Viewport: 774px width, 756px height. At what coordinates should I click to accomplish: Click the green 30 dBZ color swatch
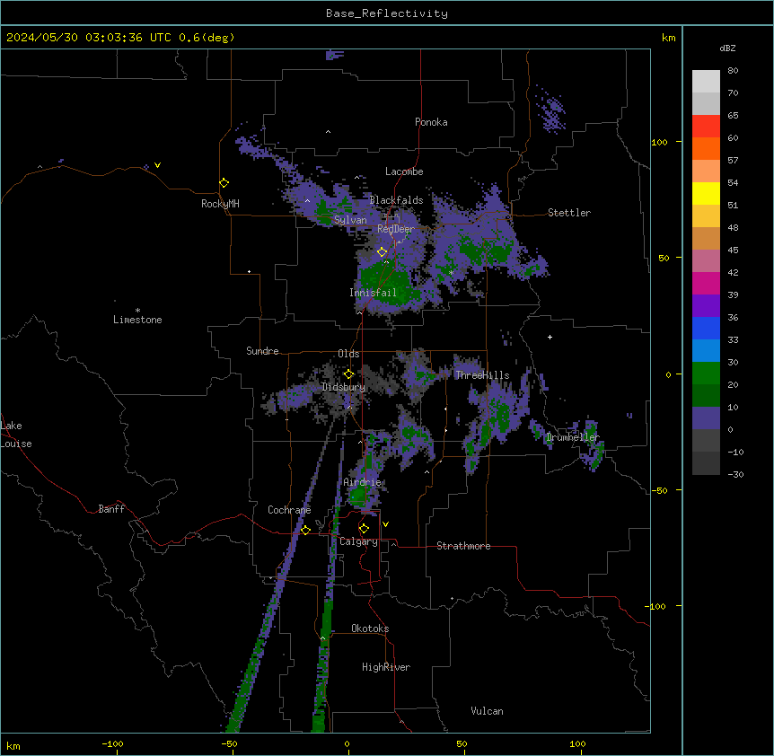(x=706, y=374)
